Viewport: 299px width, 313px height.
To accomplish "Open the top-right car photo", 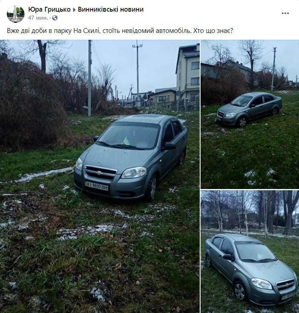I will click(250, 114).
